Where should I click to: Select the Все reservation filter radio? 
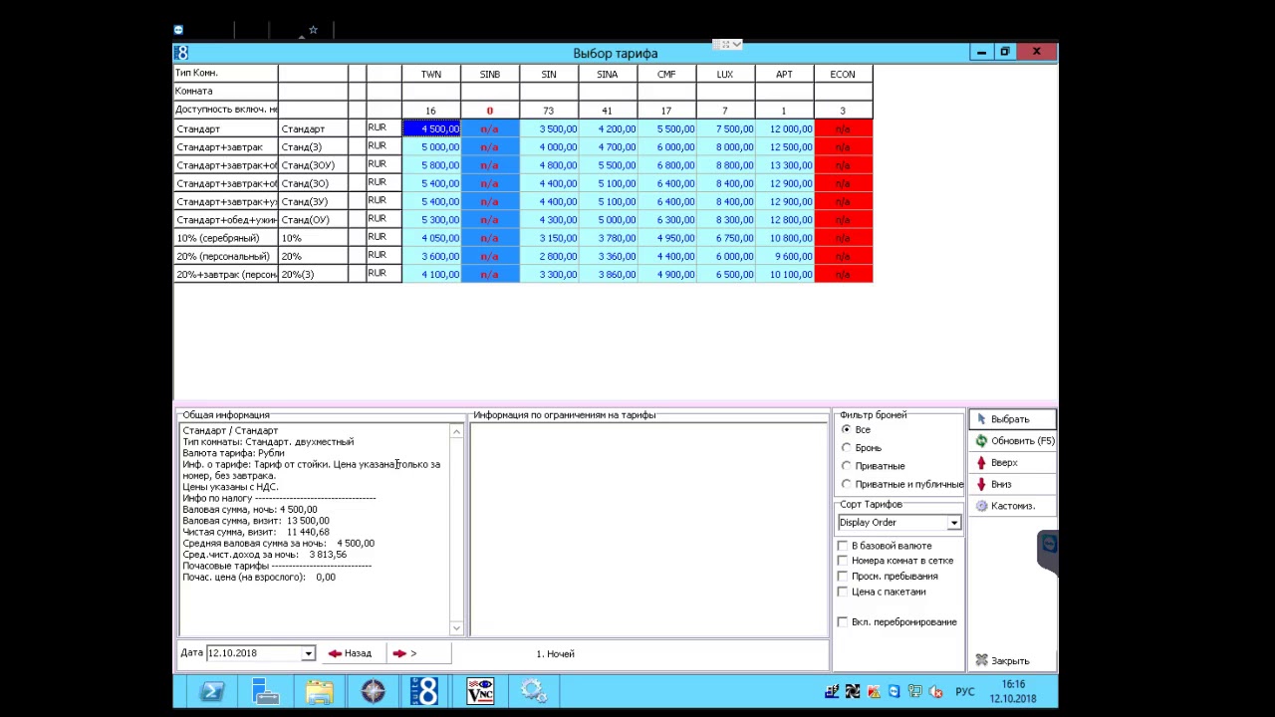click(847, 429)
